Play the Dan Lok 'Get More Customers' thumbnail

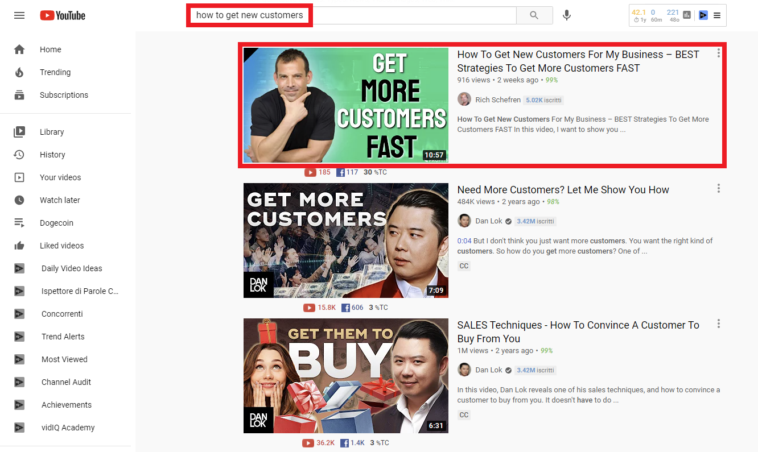pyautogui.click(x=346, y=240)
